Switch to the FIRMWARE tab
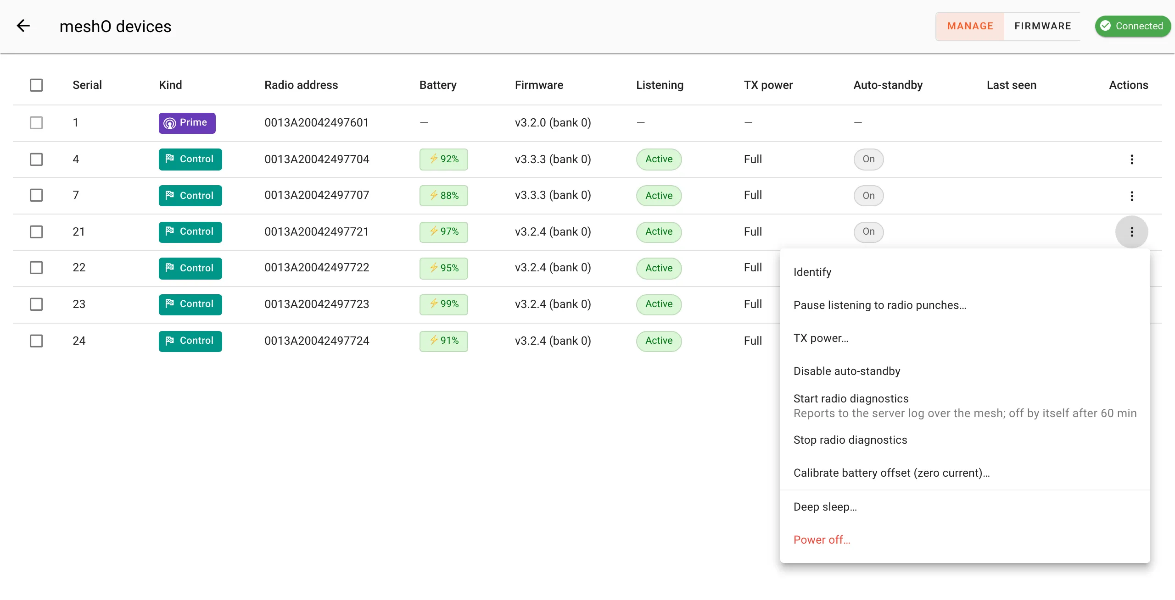This screenshot has width=1175, height=600. 1042,26
